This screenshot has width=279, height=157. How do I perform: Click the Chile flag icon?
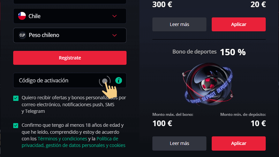point(22,16)
